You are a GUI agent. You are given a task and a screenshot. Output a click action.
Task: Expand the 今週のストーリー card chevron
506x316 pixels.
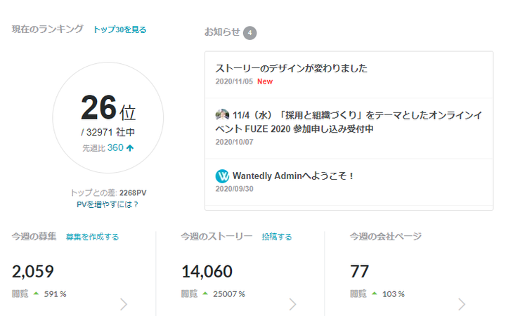pos(292,304)
